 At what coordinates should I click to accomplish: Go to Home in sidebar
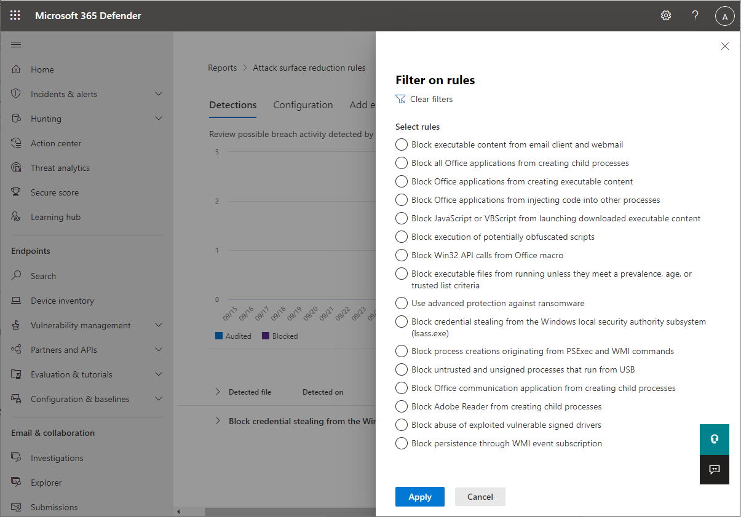[42, 69]
